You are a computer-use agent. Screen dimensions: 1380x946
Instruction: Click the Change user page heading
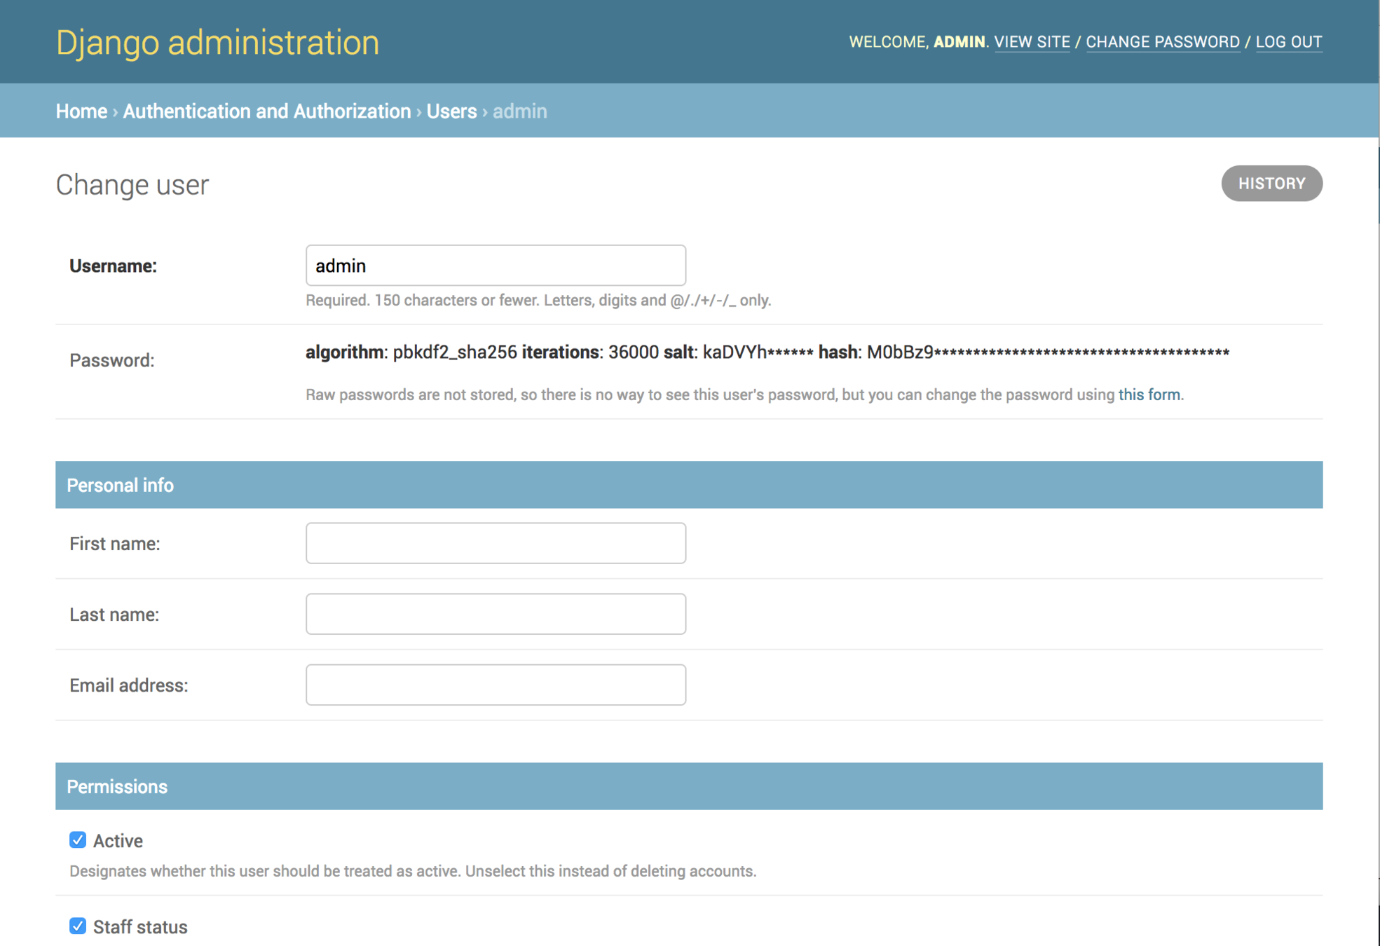click(132, 185)
